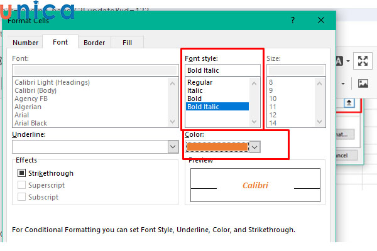Click the insert picture icon
This screenshot has height=251, width=377.
click(x=363, y=83)
